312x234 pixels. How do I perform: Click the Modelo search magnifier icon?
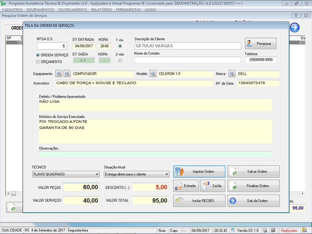coord(153,74)
